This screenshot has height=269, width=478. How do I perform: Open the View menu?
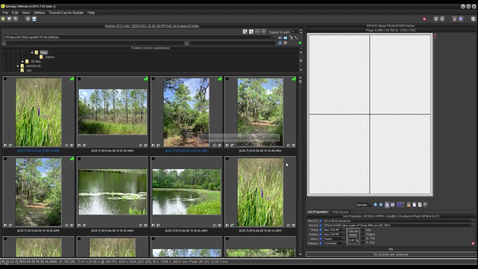[x=26, y=13]
